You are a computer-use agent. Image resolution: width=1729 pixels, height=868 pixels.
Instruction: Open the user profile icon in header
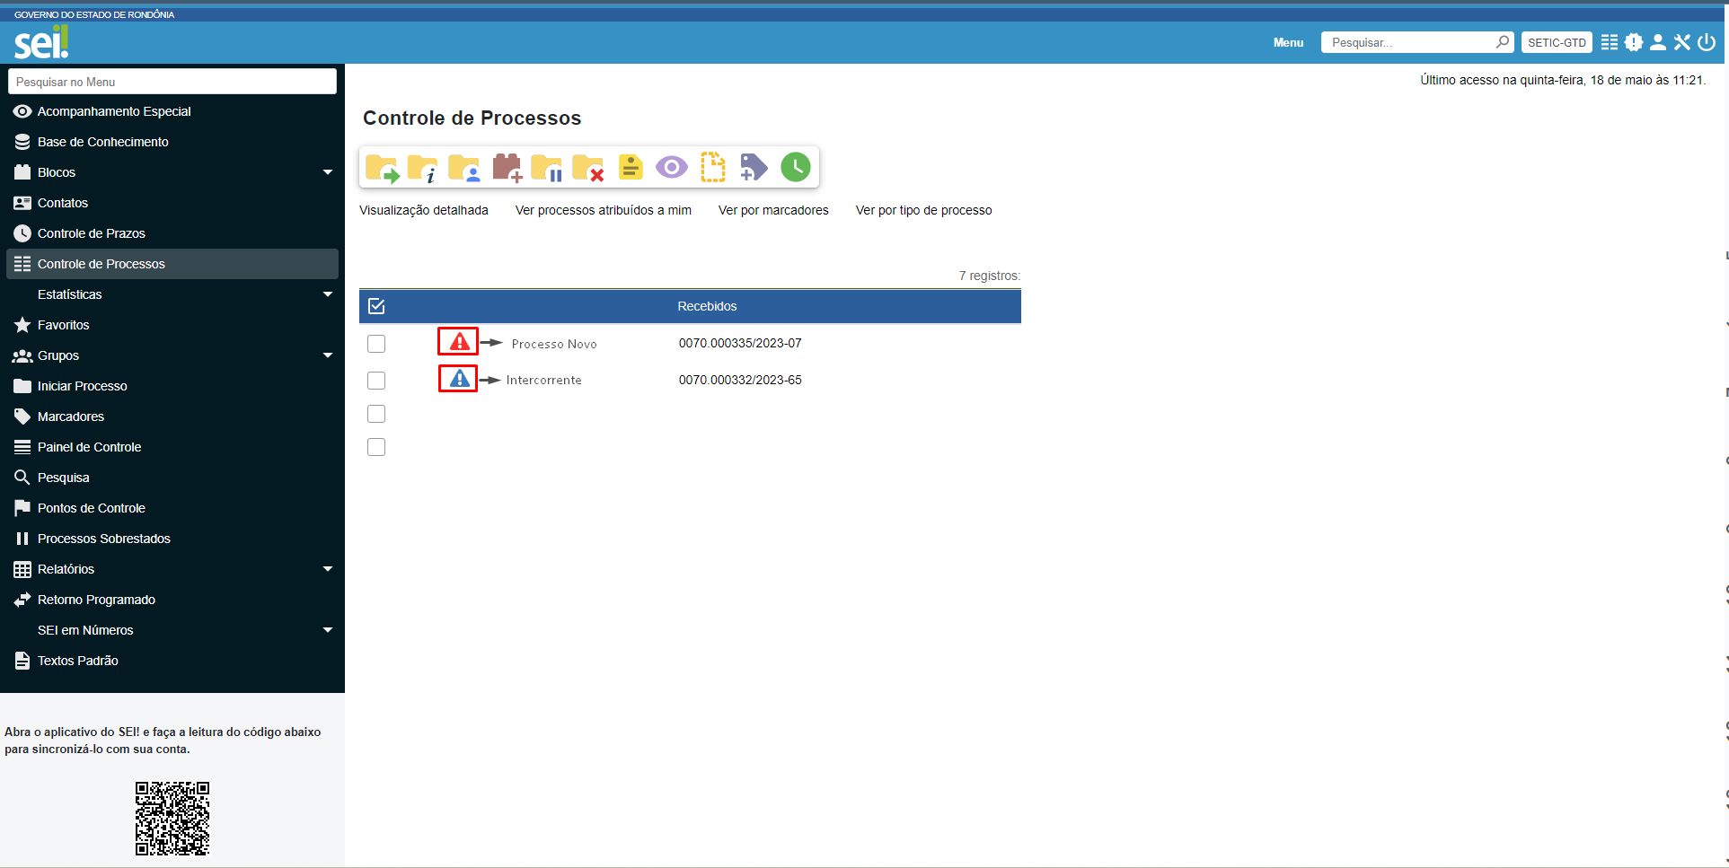[x=1658, y=42]
